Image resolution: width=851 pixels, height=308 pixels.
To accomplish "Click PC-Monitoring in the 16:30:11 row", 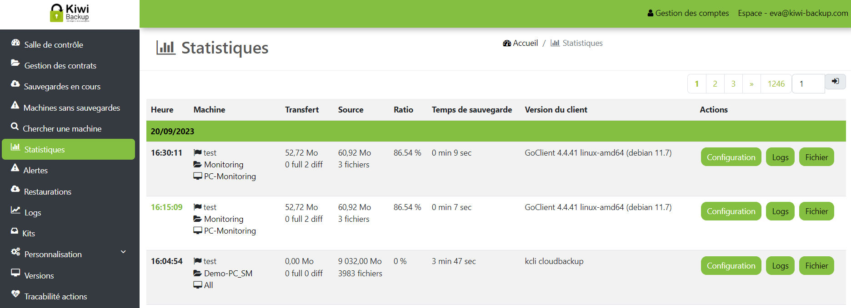I will [x=230, y=176].
